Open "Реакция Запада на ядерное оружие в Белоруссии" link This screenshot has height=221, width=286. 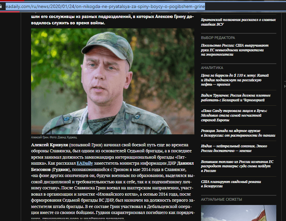238,133
